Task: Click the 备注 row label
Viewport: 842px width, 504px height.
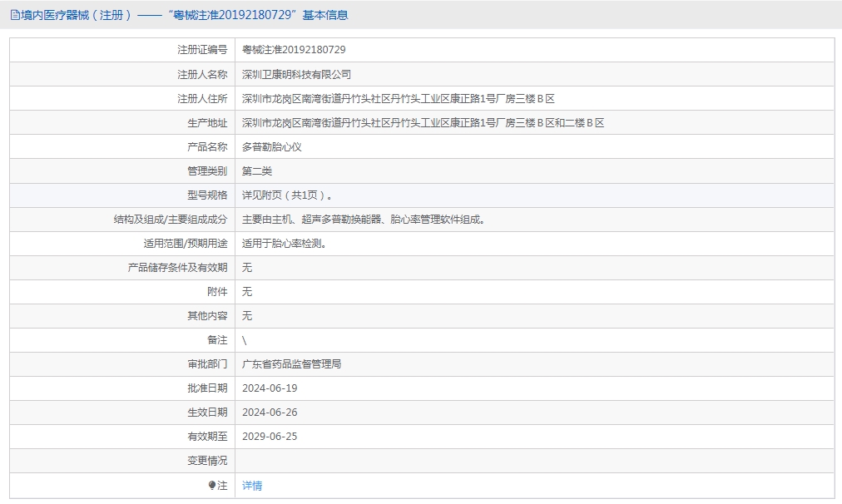Action: pyautogui.click(x=217, y=340)
